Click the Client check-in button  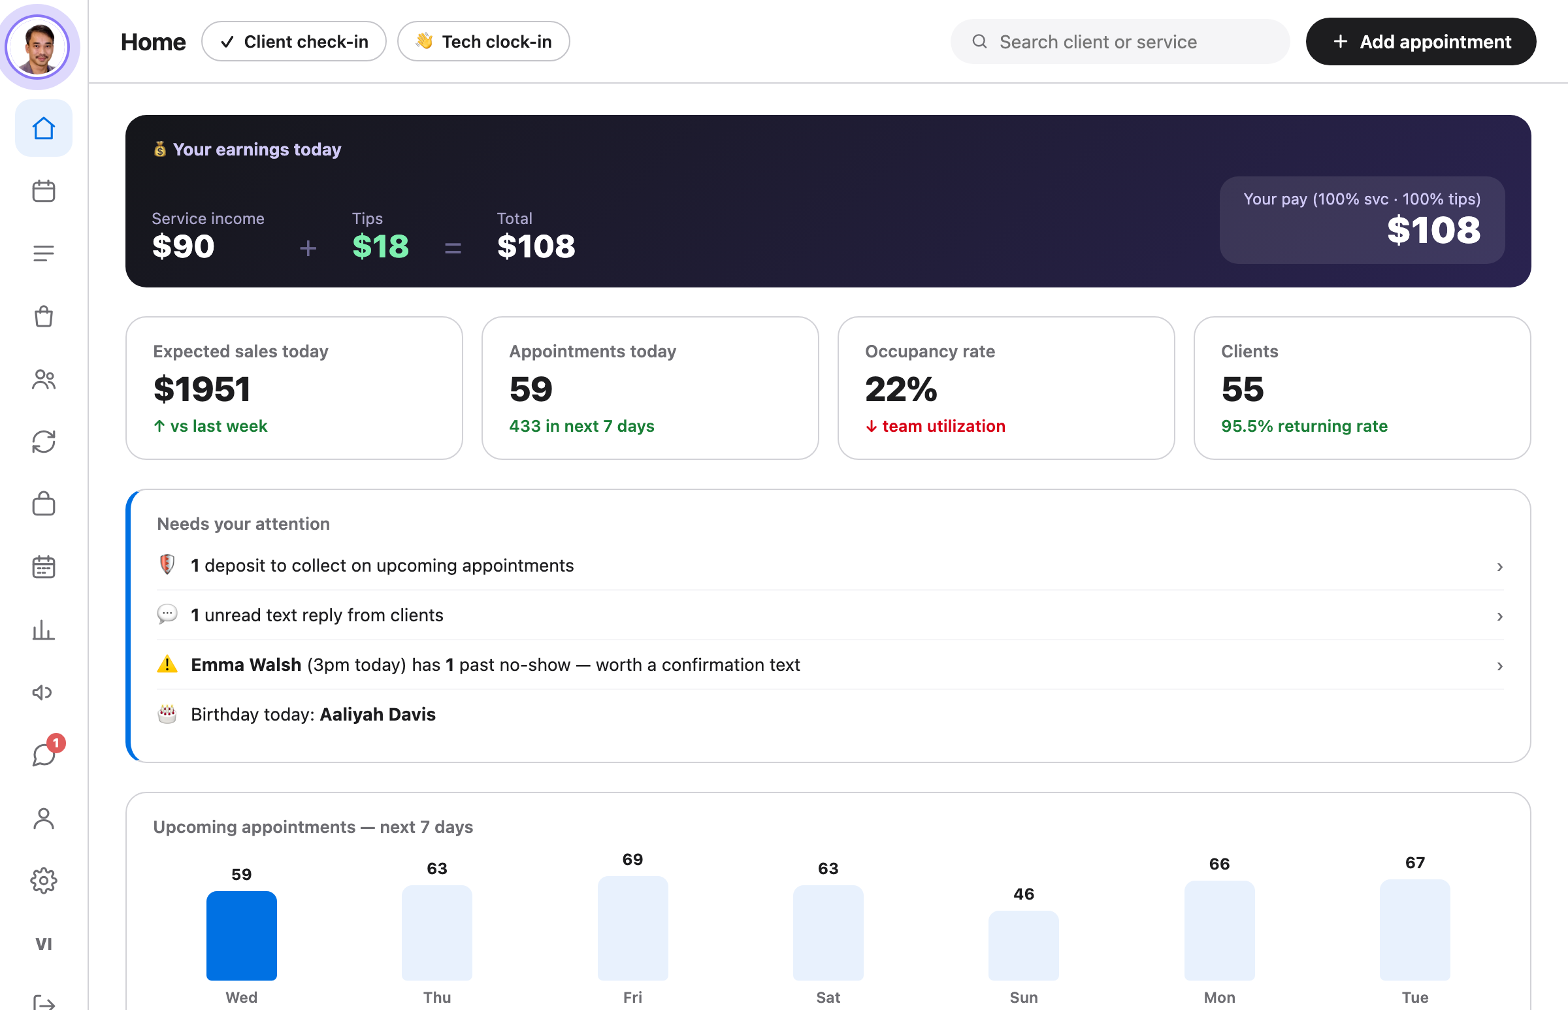click(x=294, y=41)
